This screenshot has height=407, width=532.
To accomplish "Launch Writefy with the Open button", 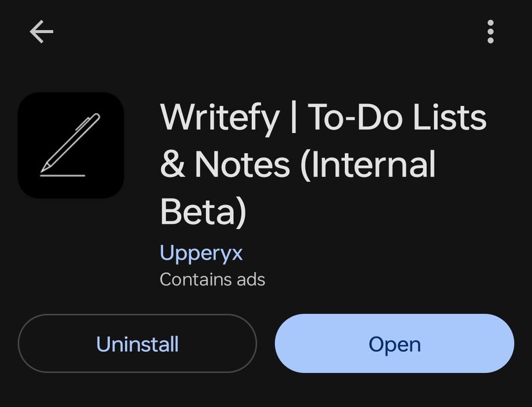I will click(394, 344).
